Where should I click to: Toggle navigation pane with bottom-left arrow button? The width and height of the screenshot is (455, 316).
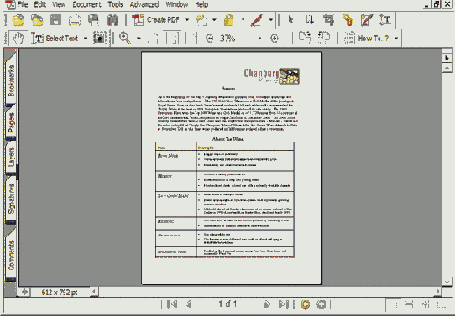tap(24, 292)
